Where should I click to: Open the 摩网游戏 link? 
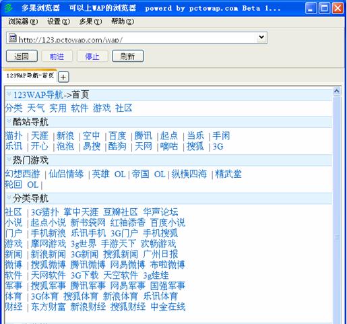click(x=49, y=244)
